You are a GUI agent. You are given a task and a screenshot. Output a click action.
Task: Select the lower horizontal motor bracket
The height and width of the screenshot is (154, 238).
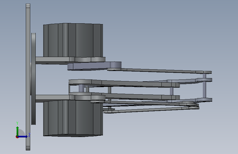[71, 98]
